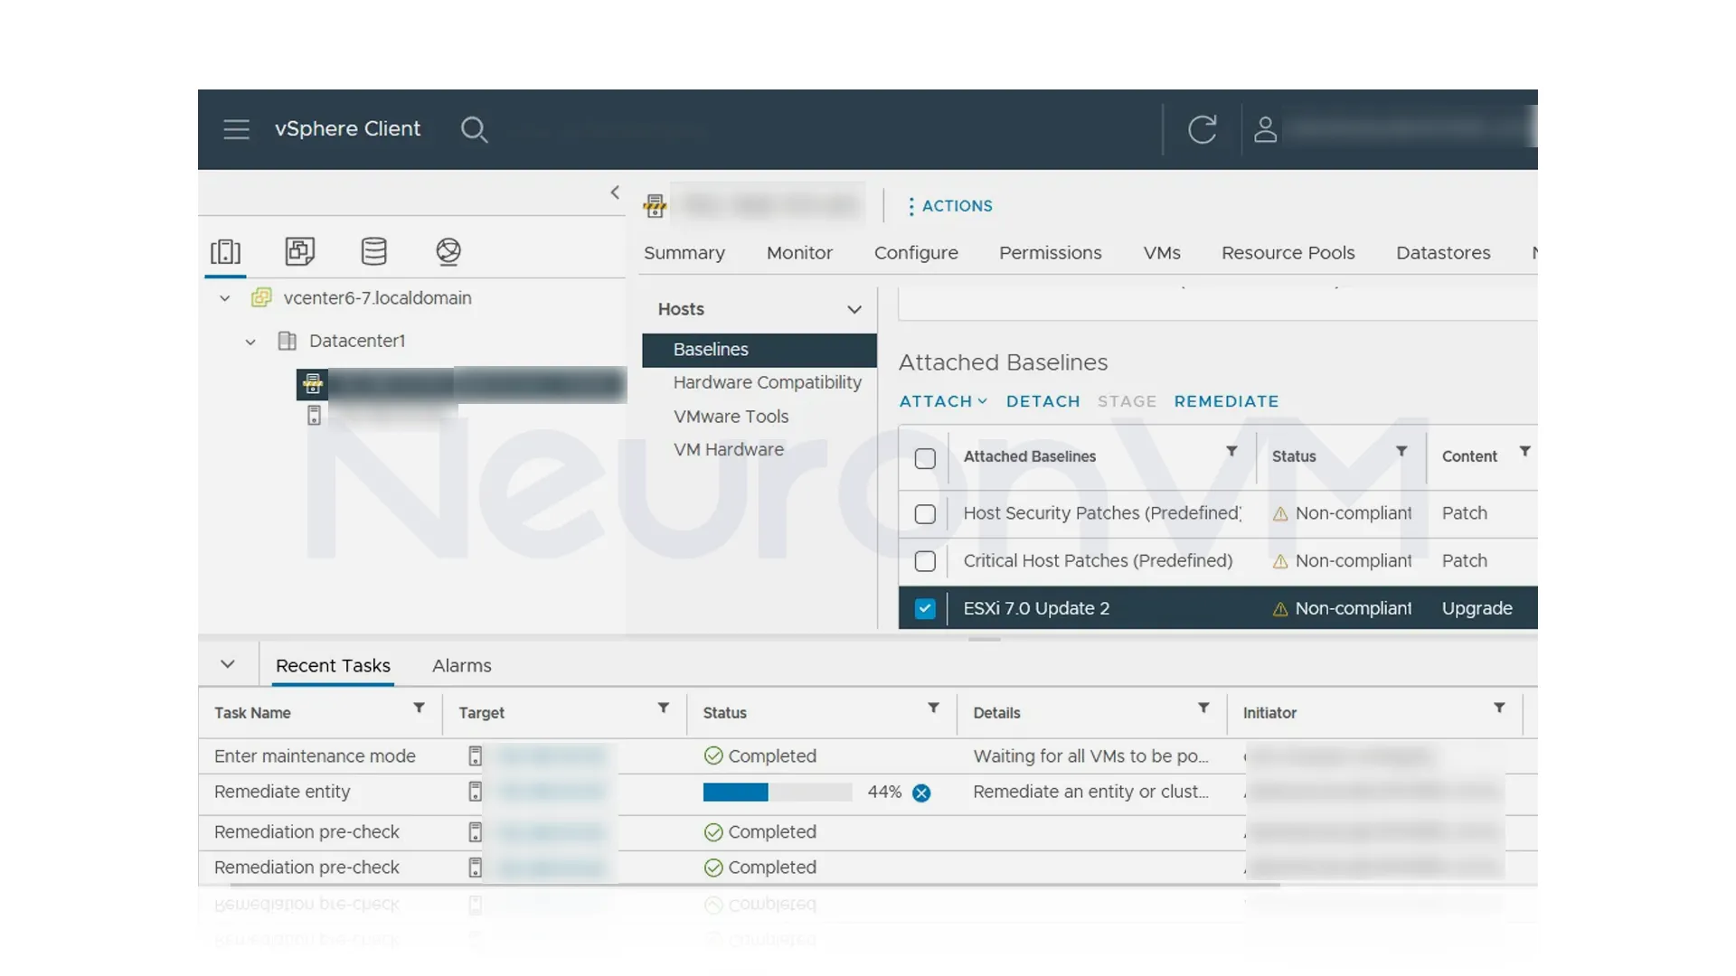Switch to Networking inventory view
Screen dimensions: 1736x976
click(448, 251)
